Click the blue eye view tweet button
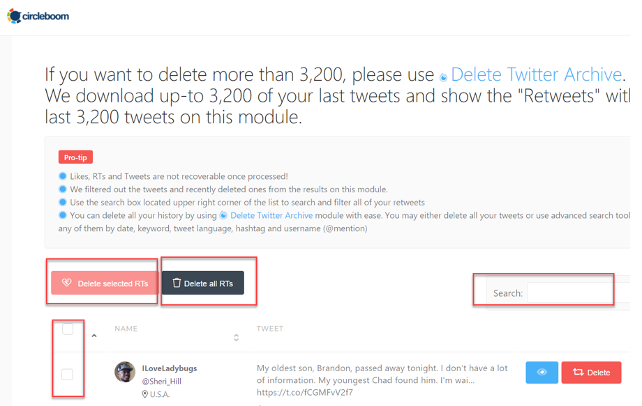642x406 pixels. [542, 372]
